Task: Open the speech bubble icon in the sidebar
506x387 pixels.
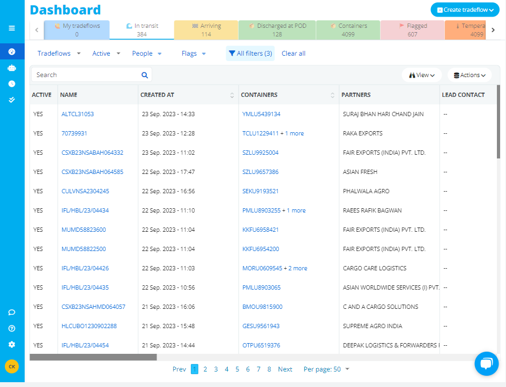Action: click(x=12, y=313)
